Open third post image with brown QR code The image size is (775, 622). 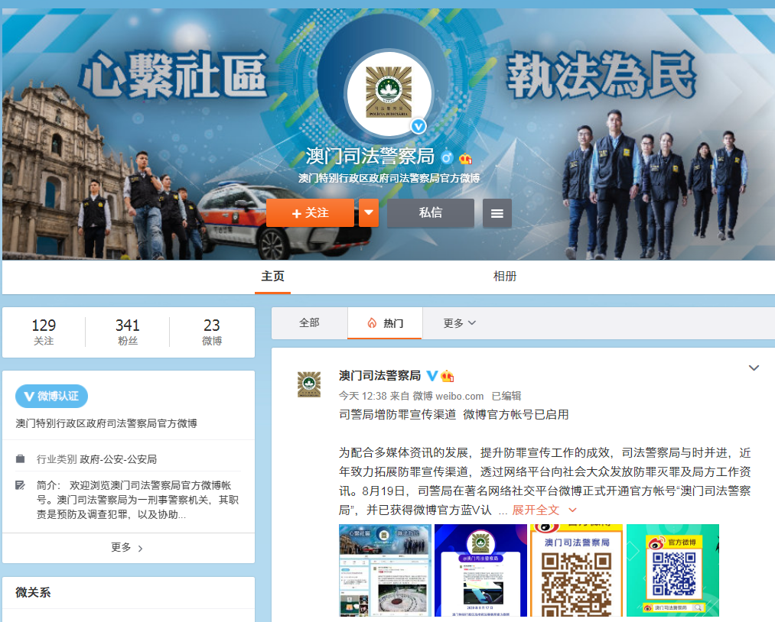pyautogui.click(x=577, y=570)
